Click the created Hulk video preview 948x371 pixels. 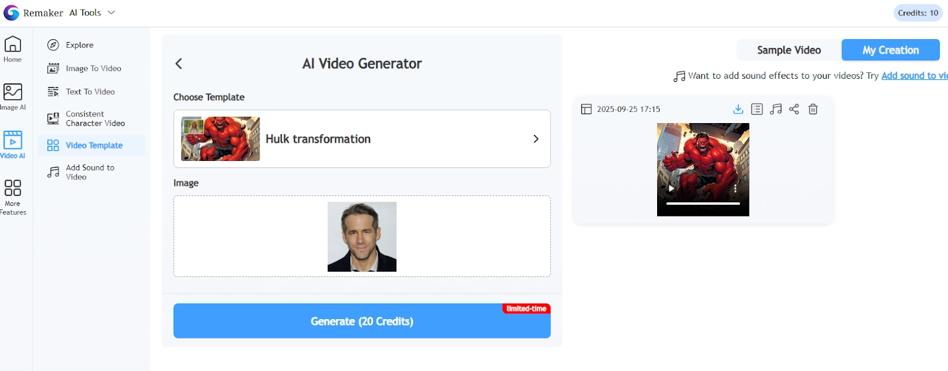pos(703,169)
